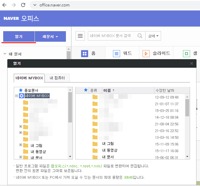Open 내 동영상 folder in file list
Screen dimensions: 200x186
tap(110, 150)
